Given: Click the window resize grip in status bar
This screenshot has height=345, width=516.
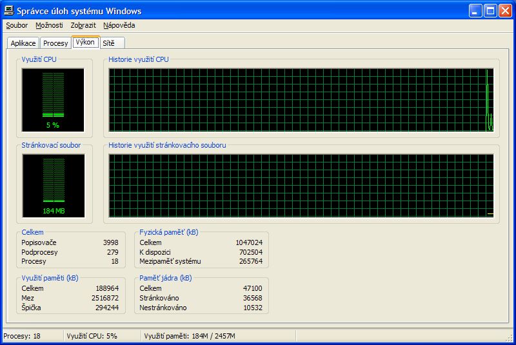Looking at the screenshot, I should [509, 338].
